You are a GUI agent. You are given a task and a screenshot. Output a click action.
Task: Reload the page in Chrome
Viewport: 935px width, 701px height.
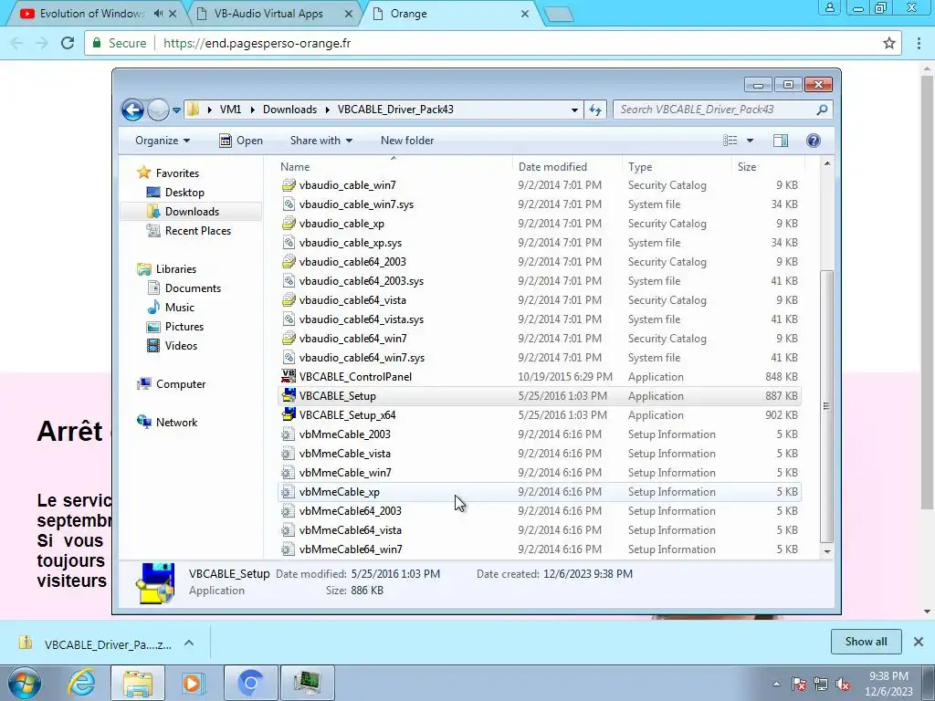pos(68,43)
